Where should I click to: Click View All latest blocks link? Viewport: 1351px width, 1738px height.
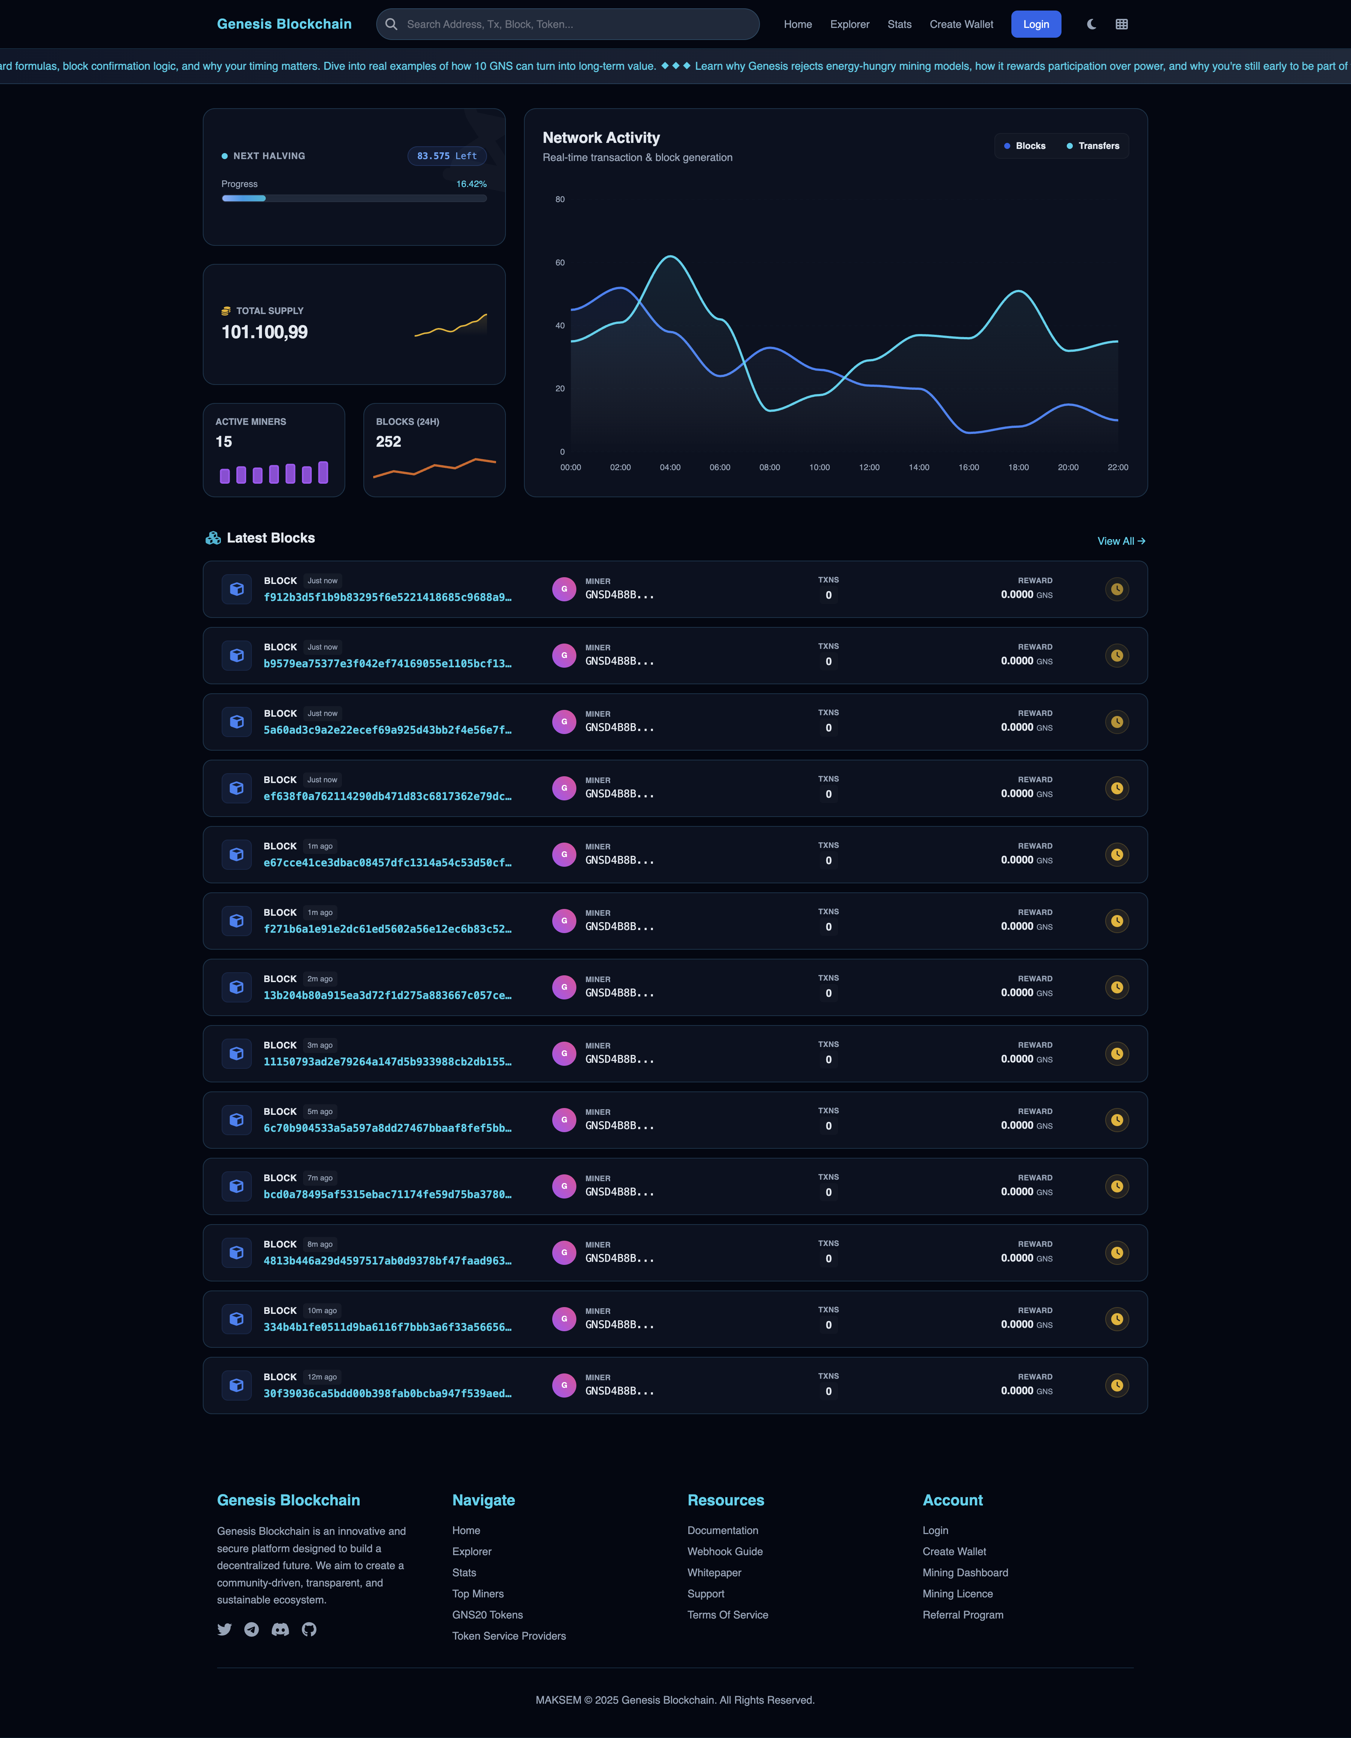[1120, 541]
